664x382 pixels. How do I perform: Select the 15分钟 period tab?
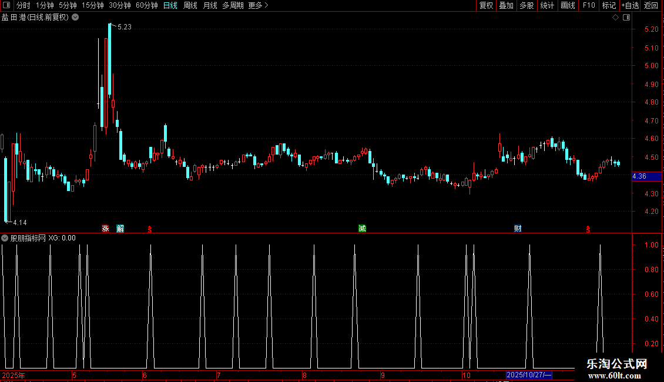click(93, 5)
